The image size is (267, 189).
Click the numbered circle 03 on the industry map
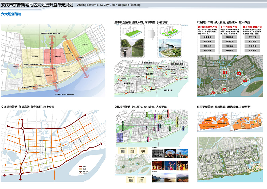(x=239, y=74)
